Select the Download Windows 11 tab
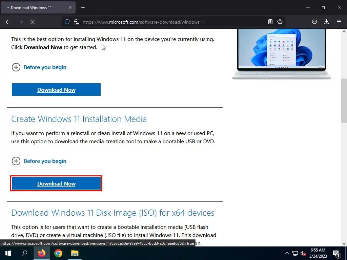This screenshot has width=347, height=260. [x=38, y=7]
